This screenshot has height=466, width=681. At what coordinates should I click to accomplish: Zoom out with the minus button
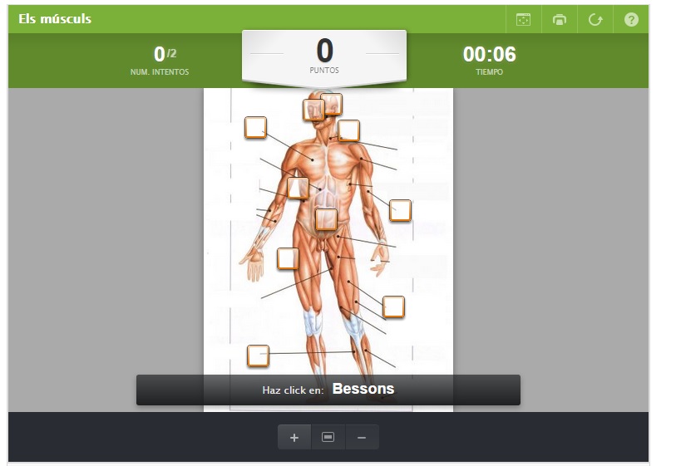pyautogui.click(x=362, y=437)
